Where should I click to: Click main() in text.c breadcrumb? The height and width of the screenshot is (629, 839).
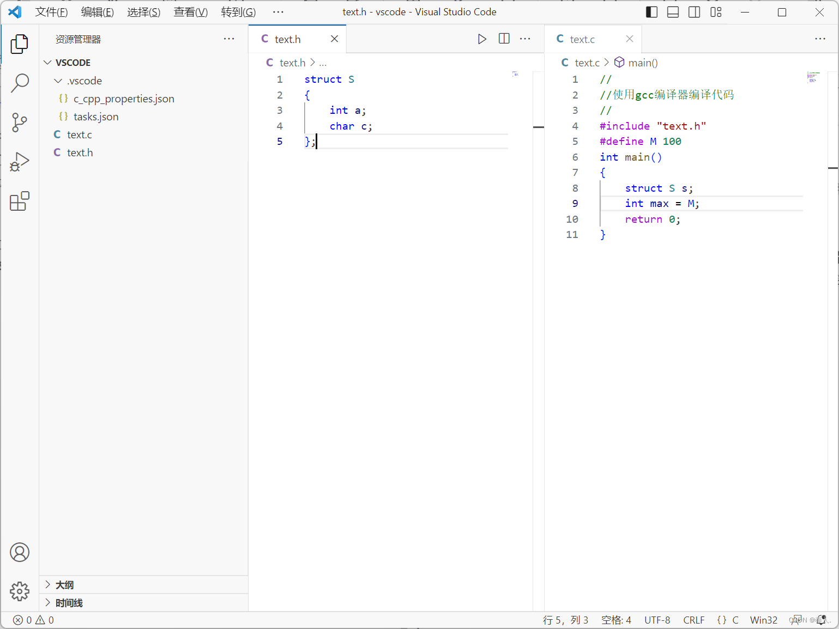[x=643, y=63]
